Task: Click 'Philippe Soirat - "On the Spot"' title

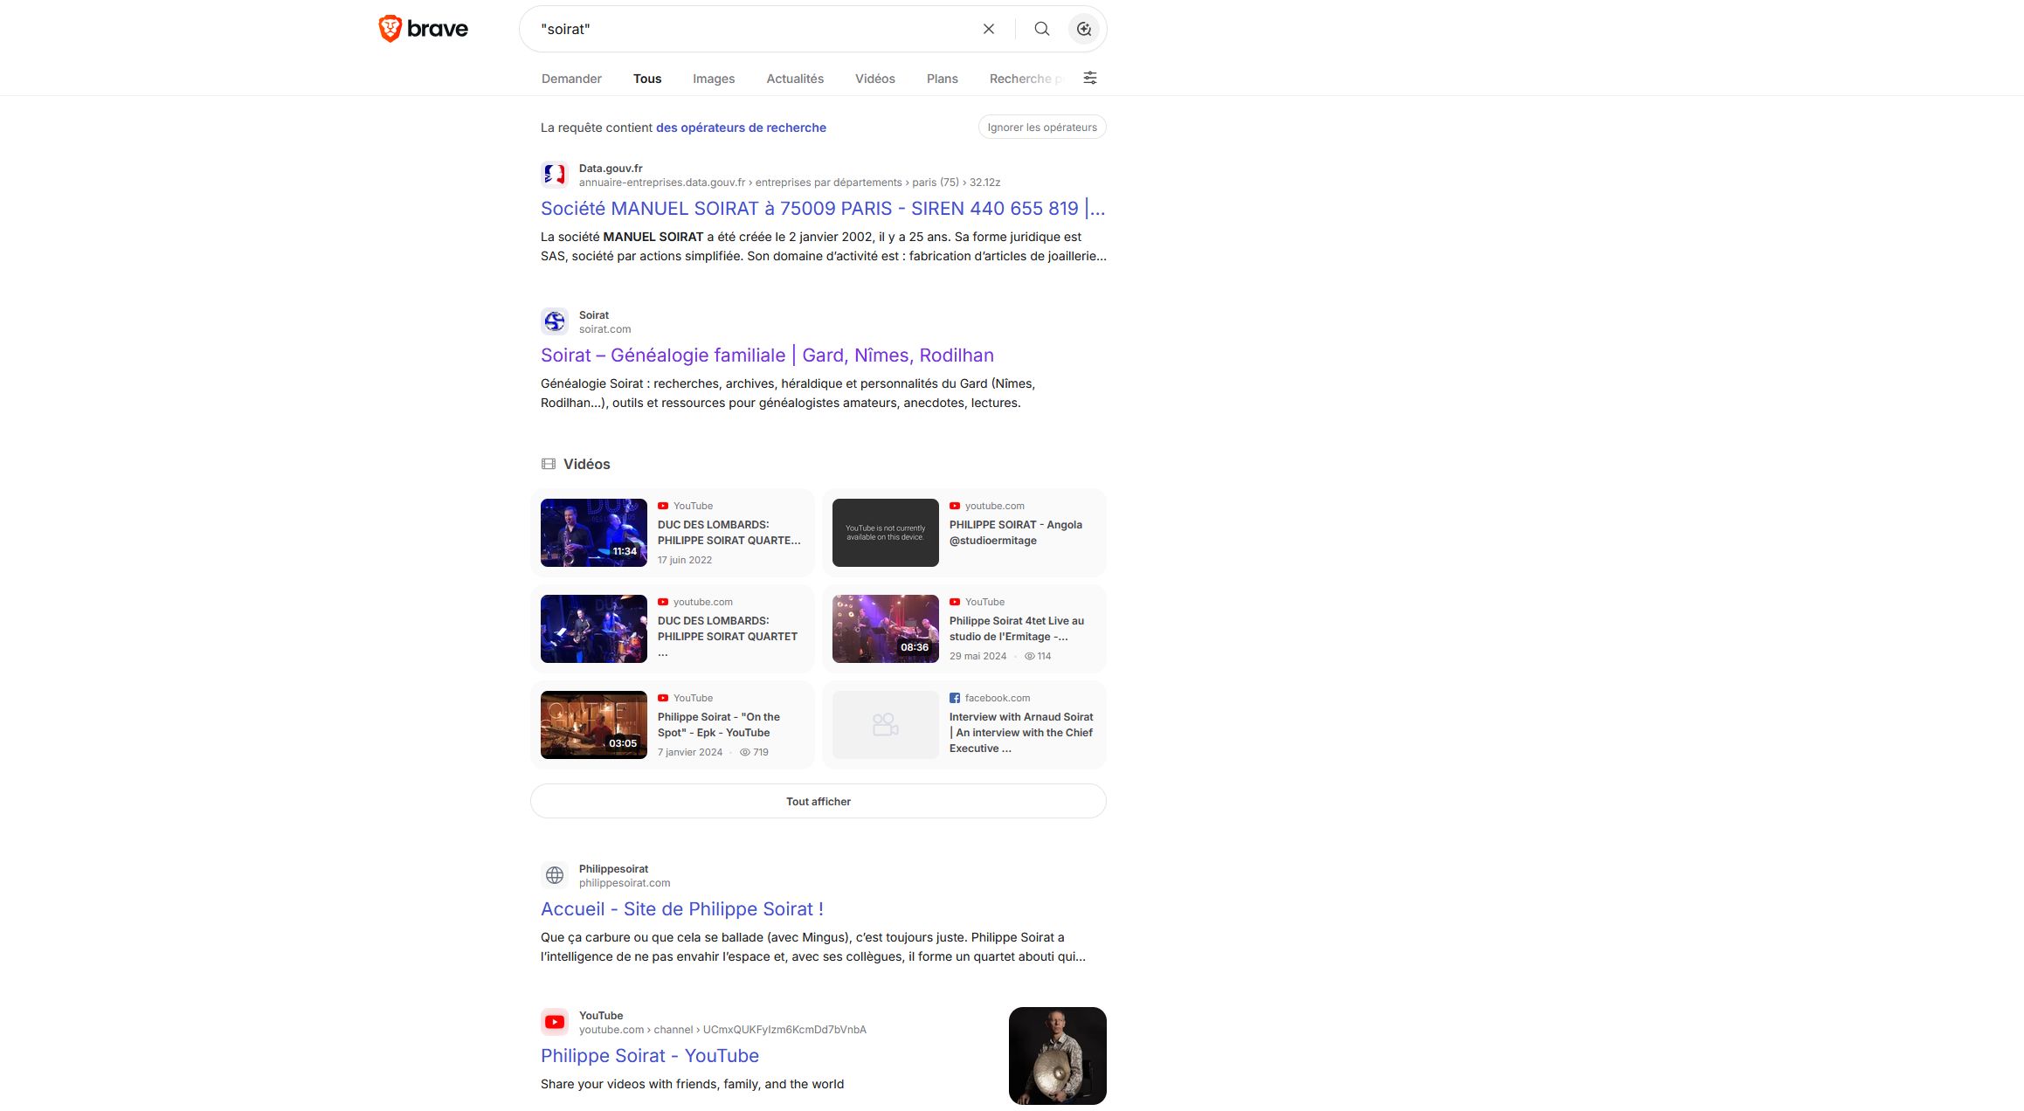Action: coord(719,725)
